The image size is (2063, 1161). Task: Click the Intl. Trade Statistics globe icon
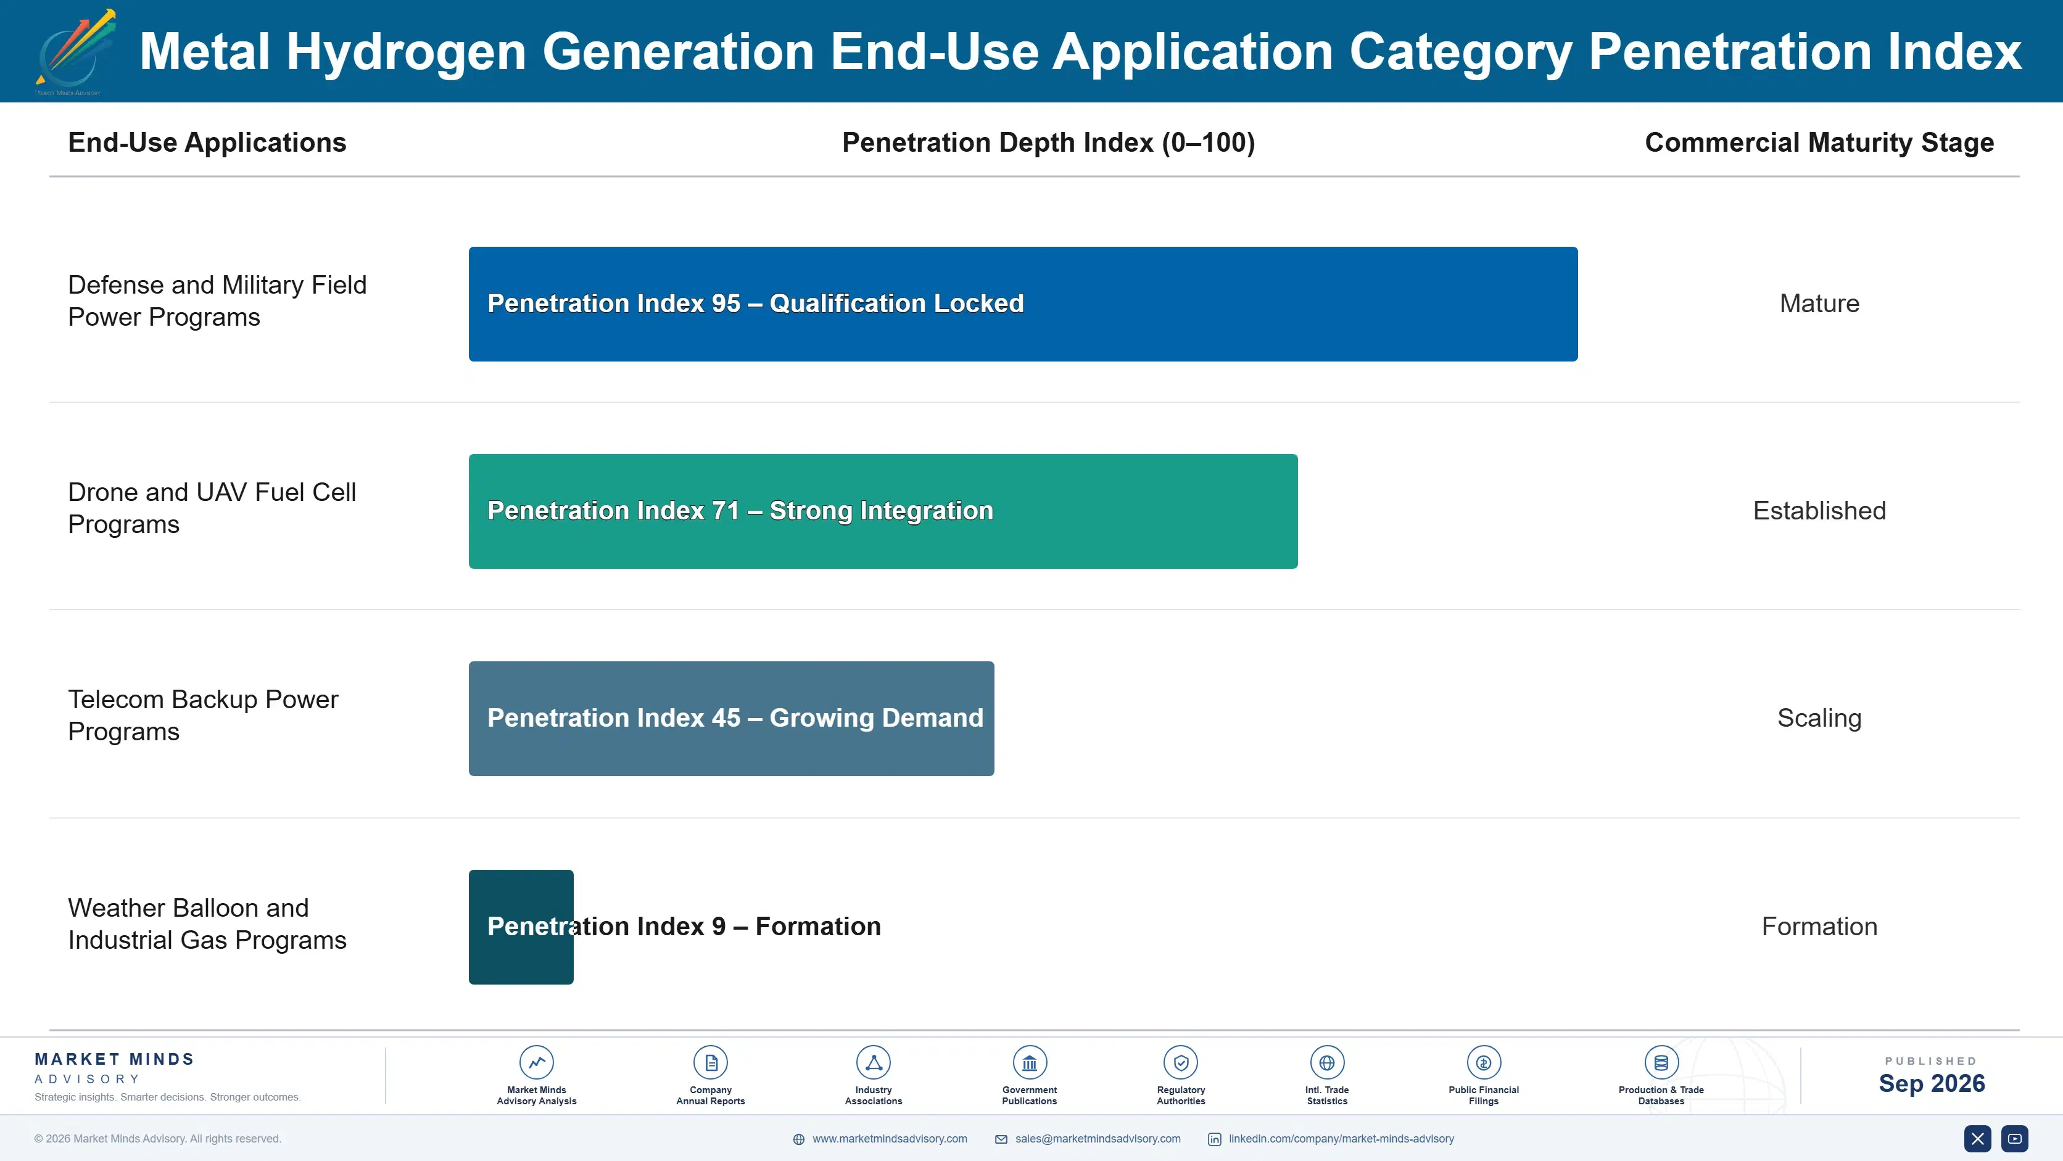click(1327, 1062)
